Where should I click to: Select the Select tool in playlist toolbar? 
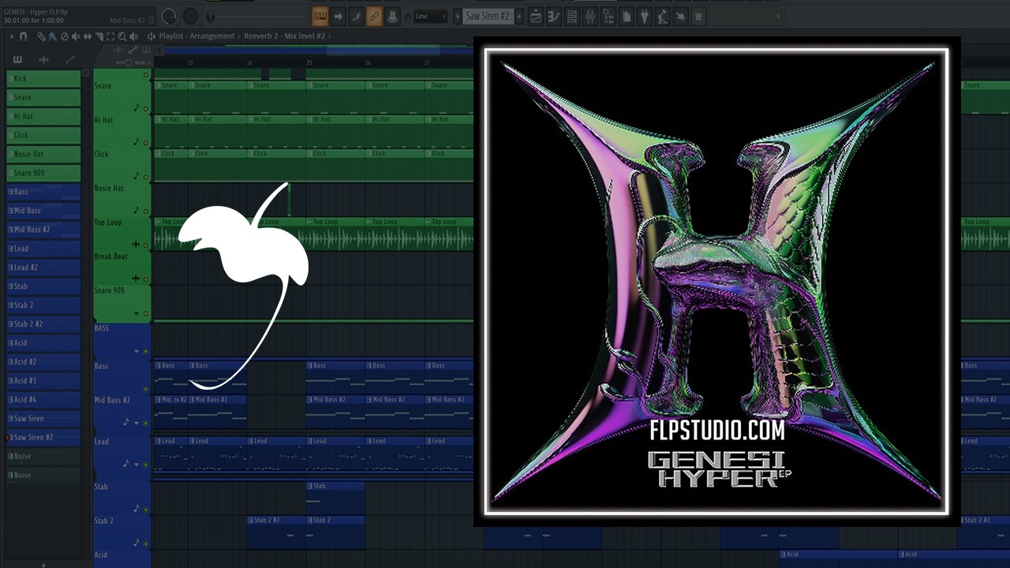(x=110, y=36)
